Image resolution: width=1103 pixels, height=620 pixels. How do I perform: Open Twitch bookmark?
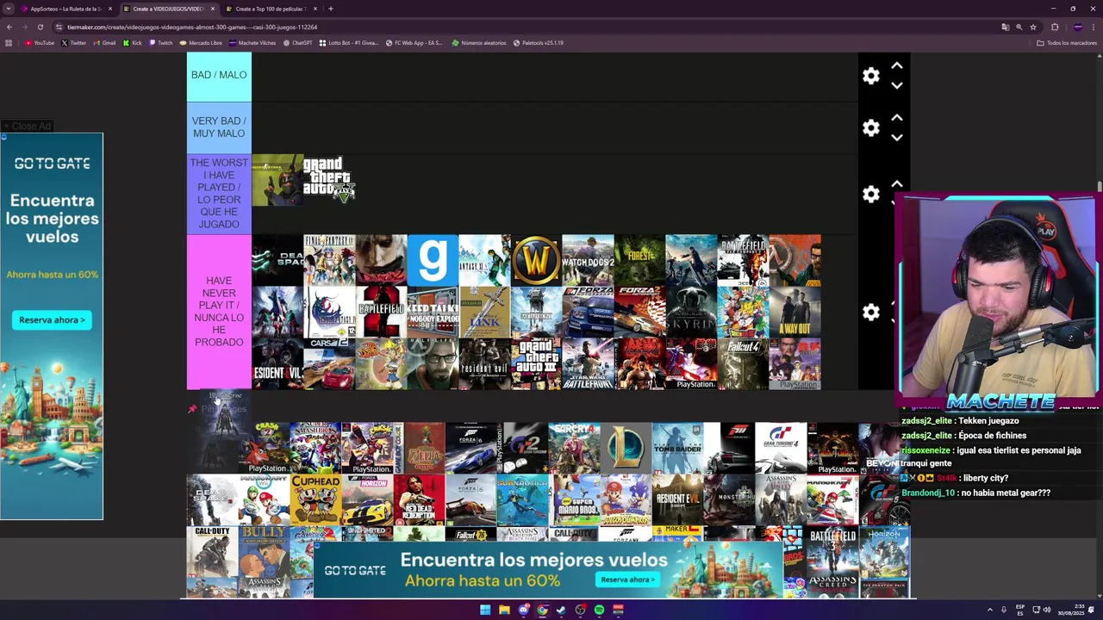161,43
